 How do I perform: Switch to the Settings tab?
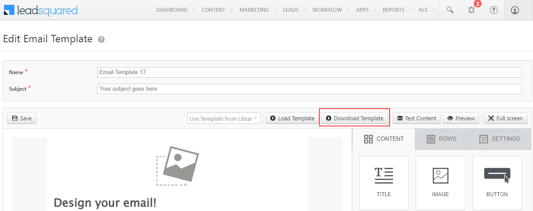pyautogui.click(x=499, y=139)
